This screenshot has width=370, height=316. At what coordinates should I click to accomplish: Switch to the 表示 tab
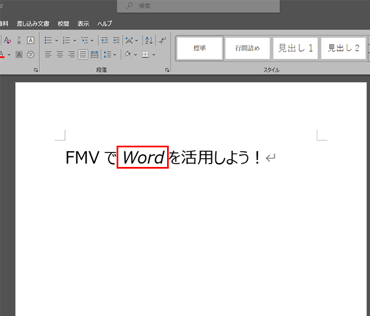coord(84,24)
